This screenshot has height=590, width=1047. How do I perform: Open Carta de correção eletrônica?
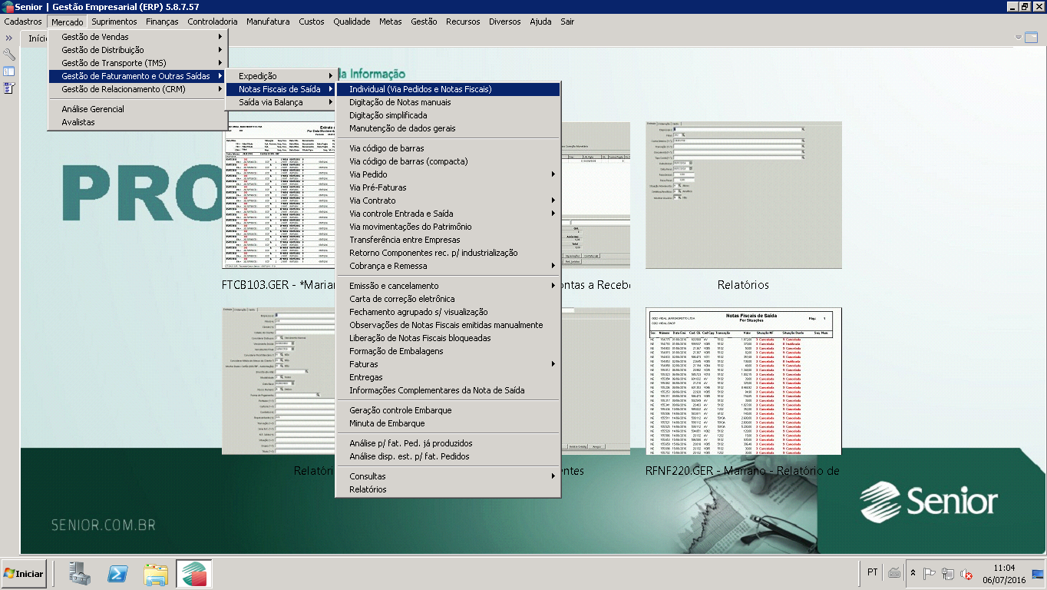(448, 299)
